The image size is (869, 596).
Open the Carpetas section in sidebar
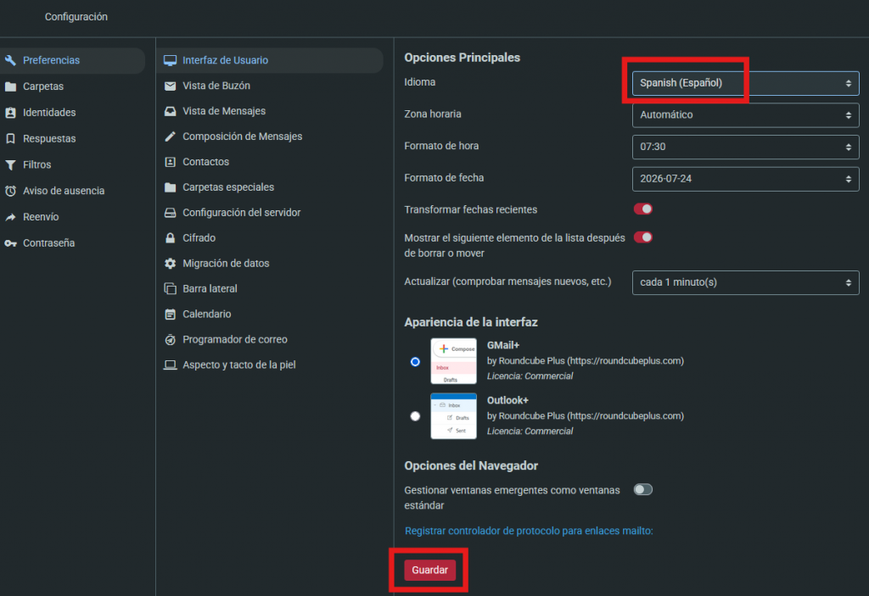pos(43,86)
